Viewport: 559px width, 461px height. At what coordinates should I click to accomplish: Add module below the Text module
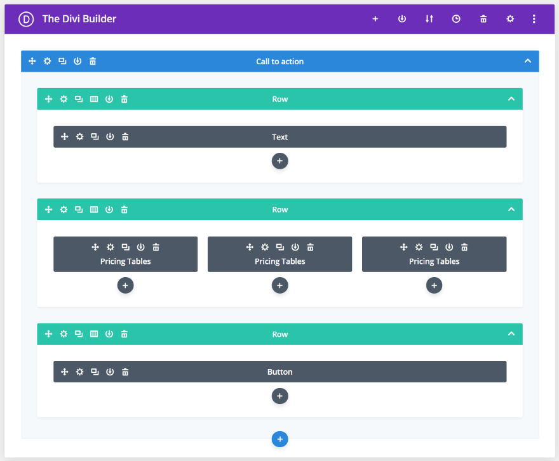coord(280,161)
